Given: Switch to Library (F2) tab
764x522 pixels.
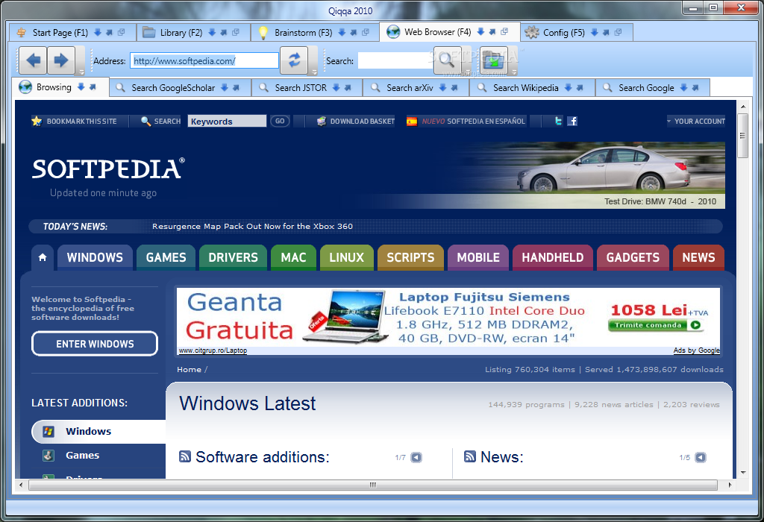Looking at the screenshot, I should click(x=181, y=33).
